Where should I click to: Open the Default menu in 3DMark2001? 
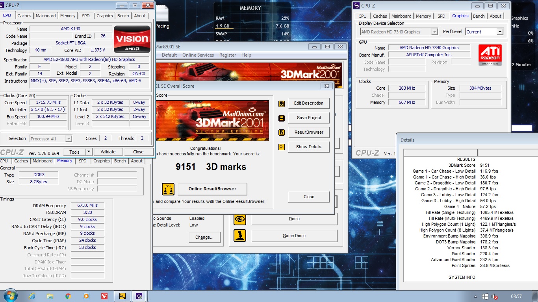tap(169, 55)
